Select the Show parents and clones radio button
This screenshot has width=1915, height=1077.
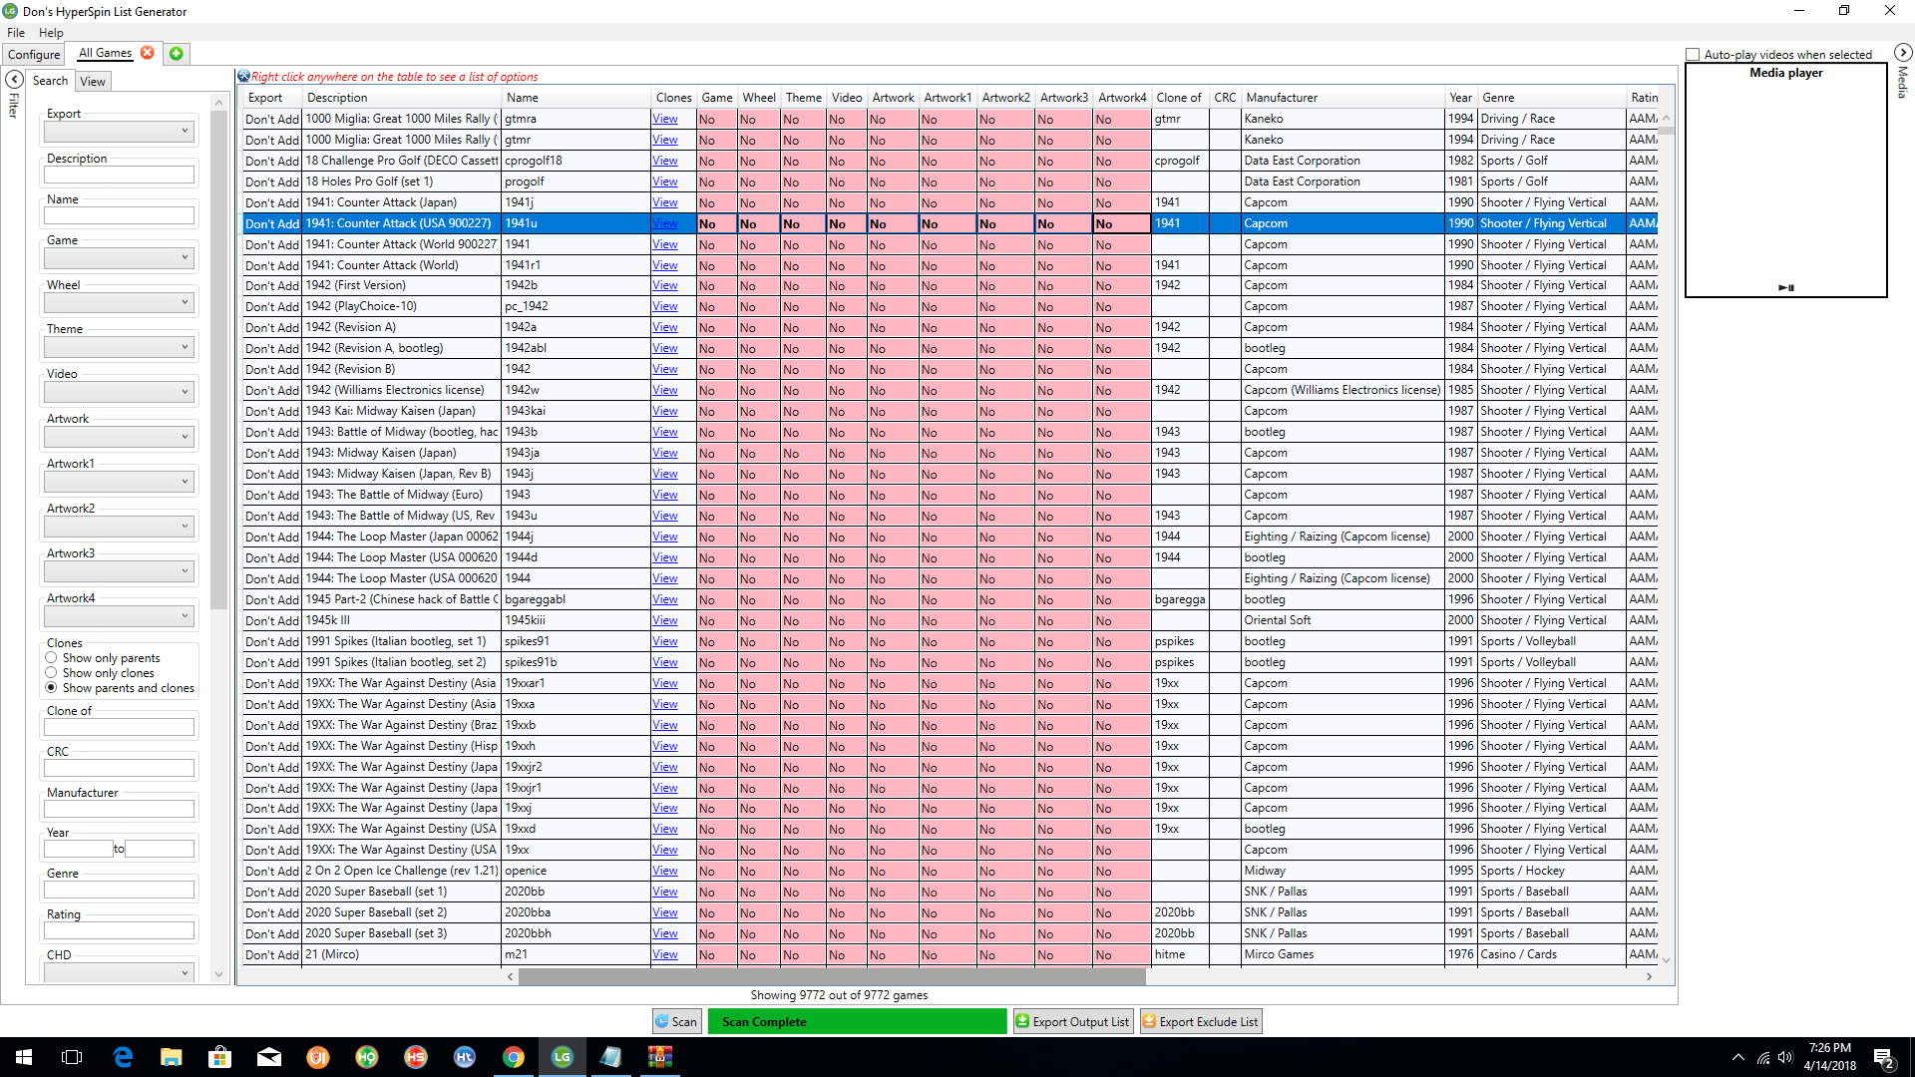point(51,688)
